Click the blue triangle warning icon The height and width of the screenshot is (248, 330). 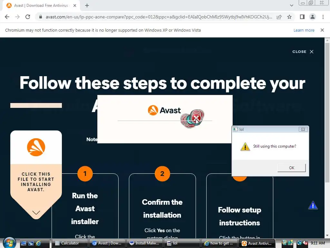tap(313, 205)
